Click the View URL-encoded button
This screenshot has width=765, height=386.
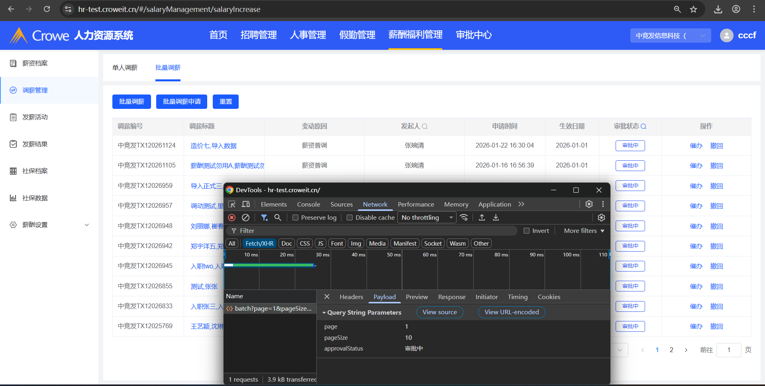511,312
